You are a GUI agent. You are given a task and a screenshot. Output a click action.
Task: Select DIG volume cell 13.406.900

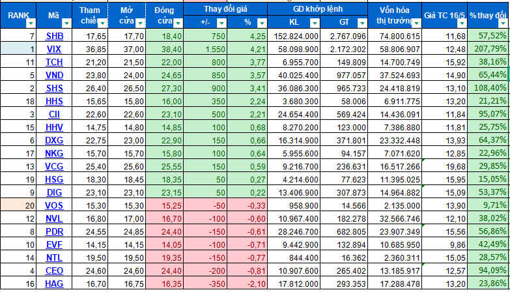(x=294, y=192)
